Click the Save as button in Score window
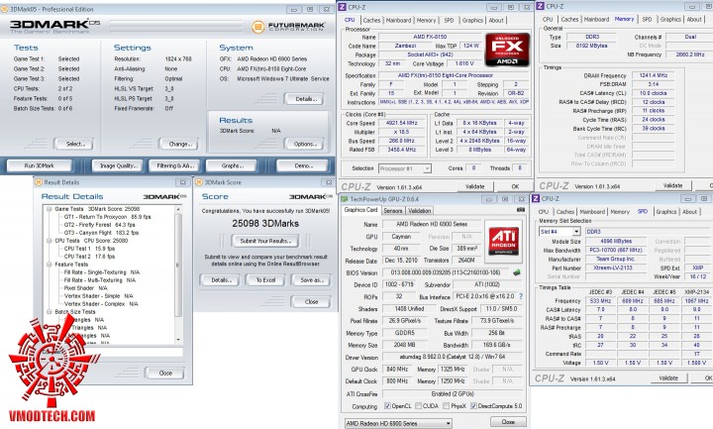The width and height of the screenshot is (713, 429). coord(311,280)
